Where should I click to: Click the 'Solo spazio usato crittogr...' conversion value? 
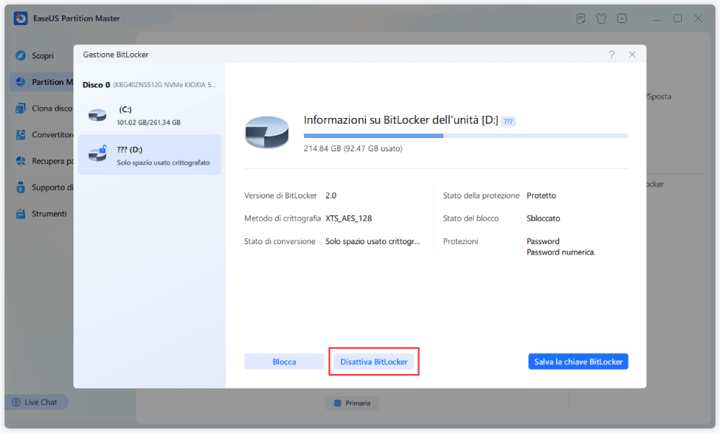[373, 241]
